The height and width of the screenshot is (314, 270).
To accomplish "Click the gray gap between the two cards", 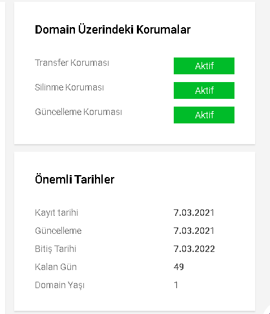I will [x=134, y=148].
